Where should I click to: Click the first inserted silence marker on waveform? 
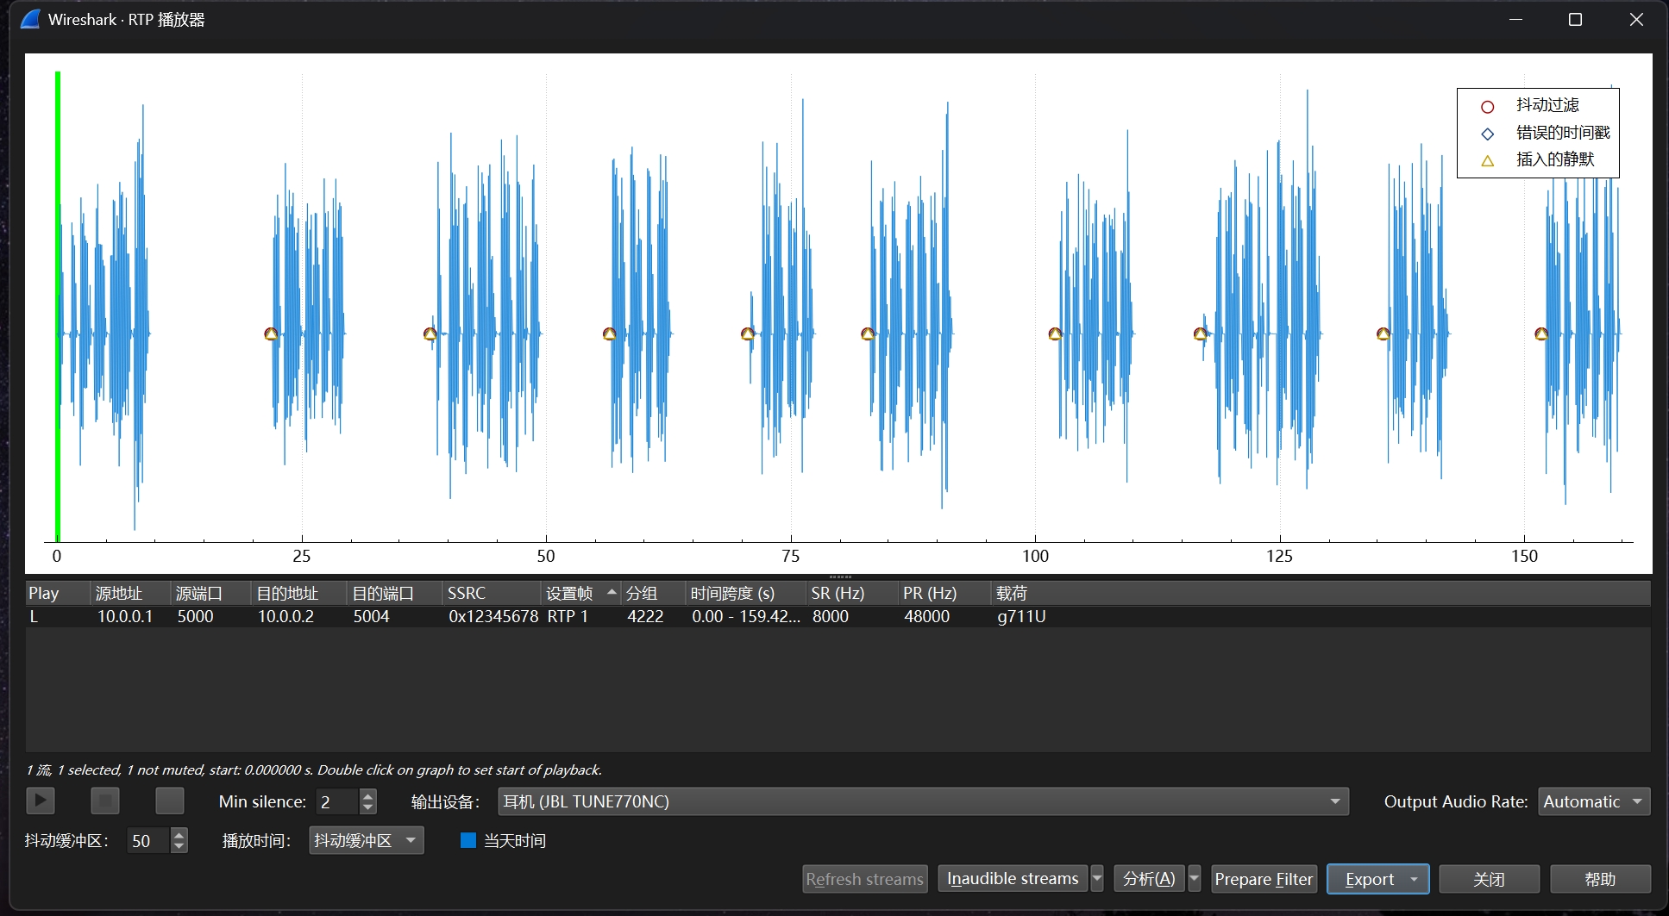(271, 333)
